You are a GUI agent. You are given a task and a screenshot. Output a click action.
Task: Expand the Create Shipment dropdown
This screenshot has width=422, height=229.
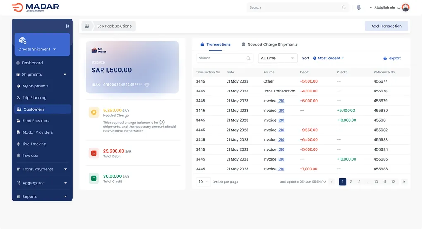54,50
